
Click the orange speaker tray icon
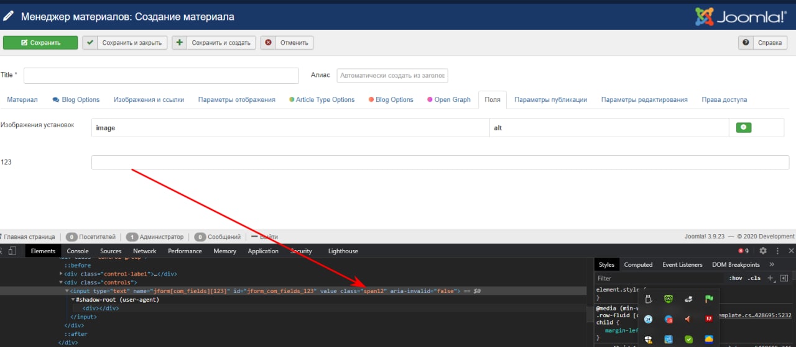point(688,319)
